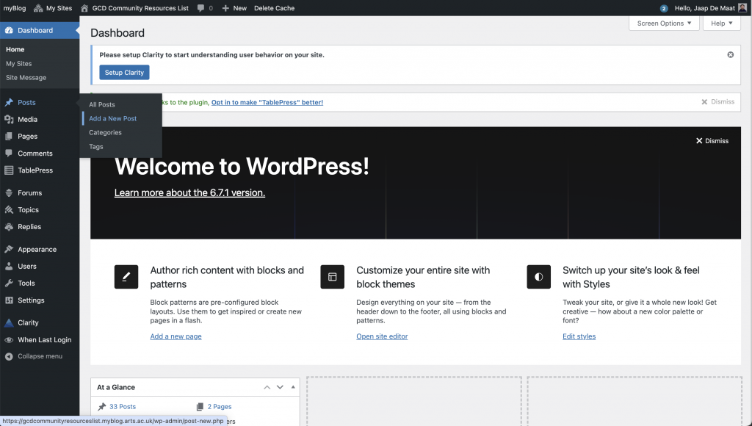Dismiss the Clarity setup notice with the X
This screenshot has width=752, height=426.
pos(731,54)
